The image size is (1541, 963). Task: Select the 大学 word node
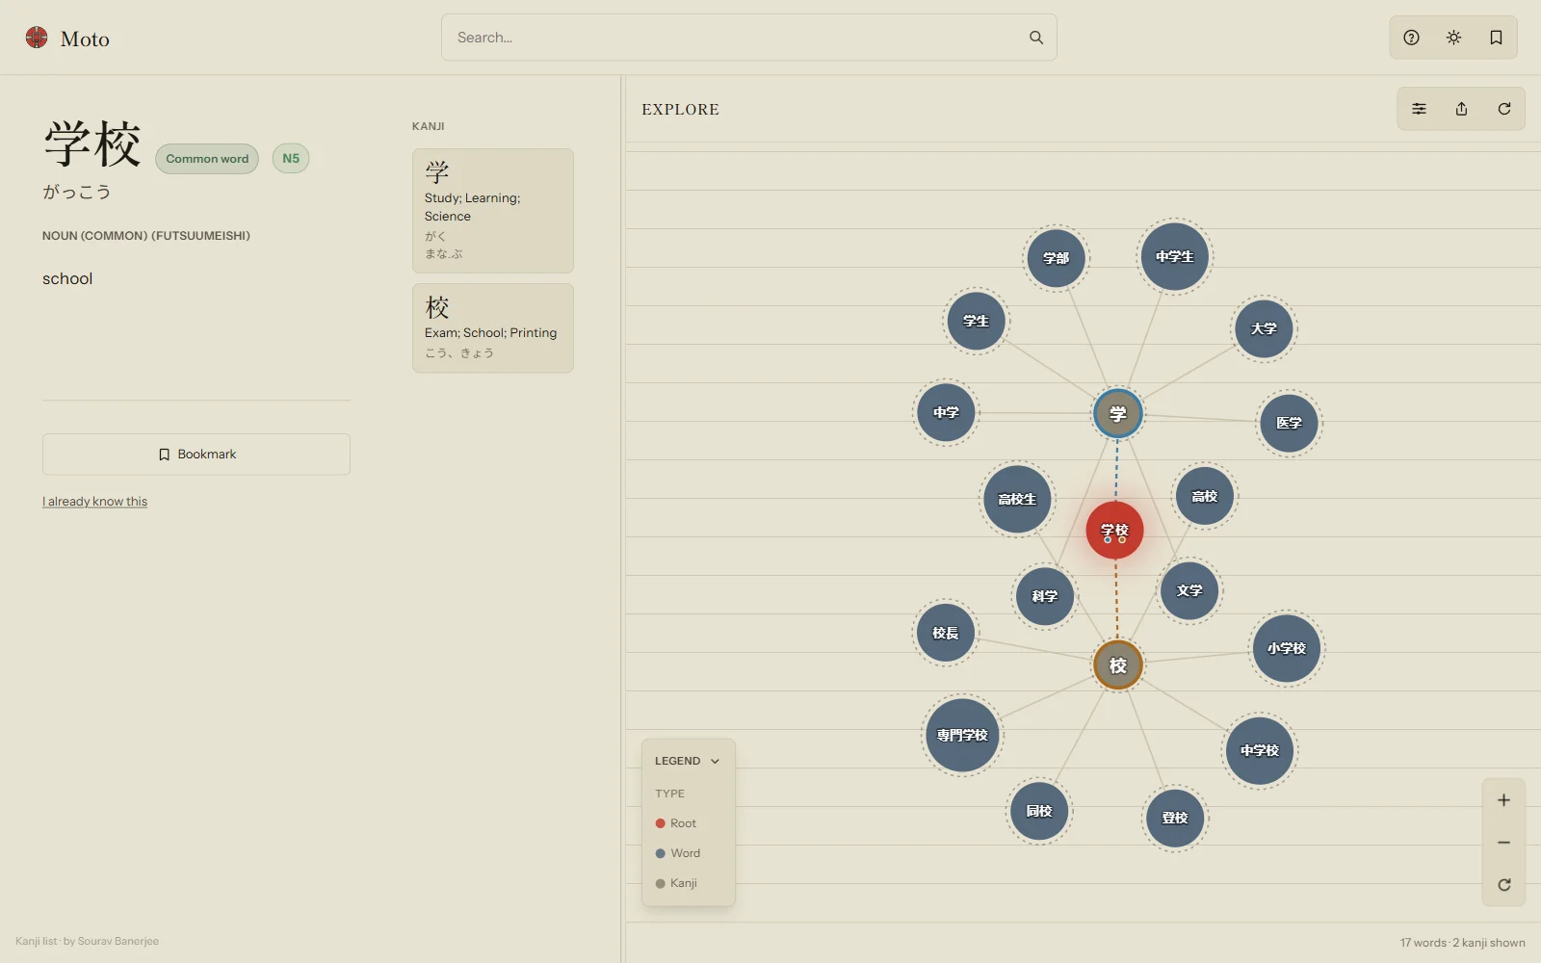(x=1264, y=328)
